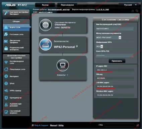Click the Применить (Apply) button
This screenshot has width=142, height=129.
tap(117, 61)
